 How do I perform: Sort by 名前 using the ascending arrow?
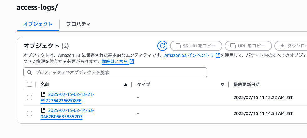(x=126, y=85)
